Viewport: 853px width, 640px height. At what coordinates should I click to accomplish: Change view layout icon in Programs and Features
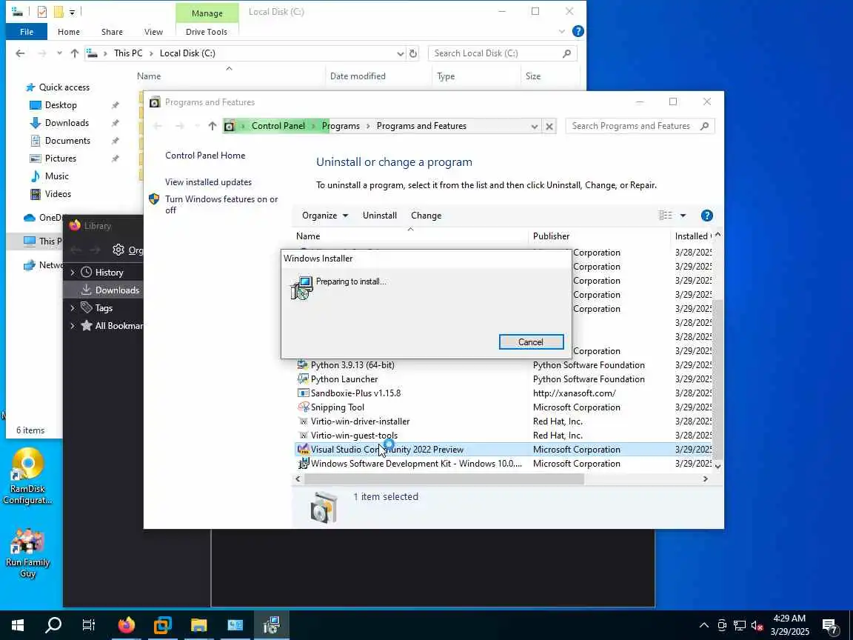pyautogui.click(x=666, y=216)
